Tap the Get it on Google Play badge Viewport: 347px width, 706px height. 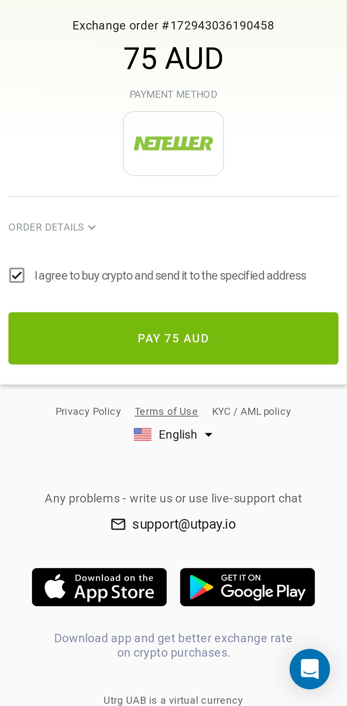247,587
